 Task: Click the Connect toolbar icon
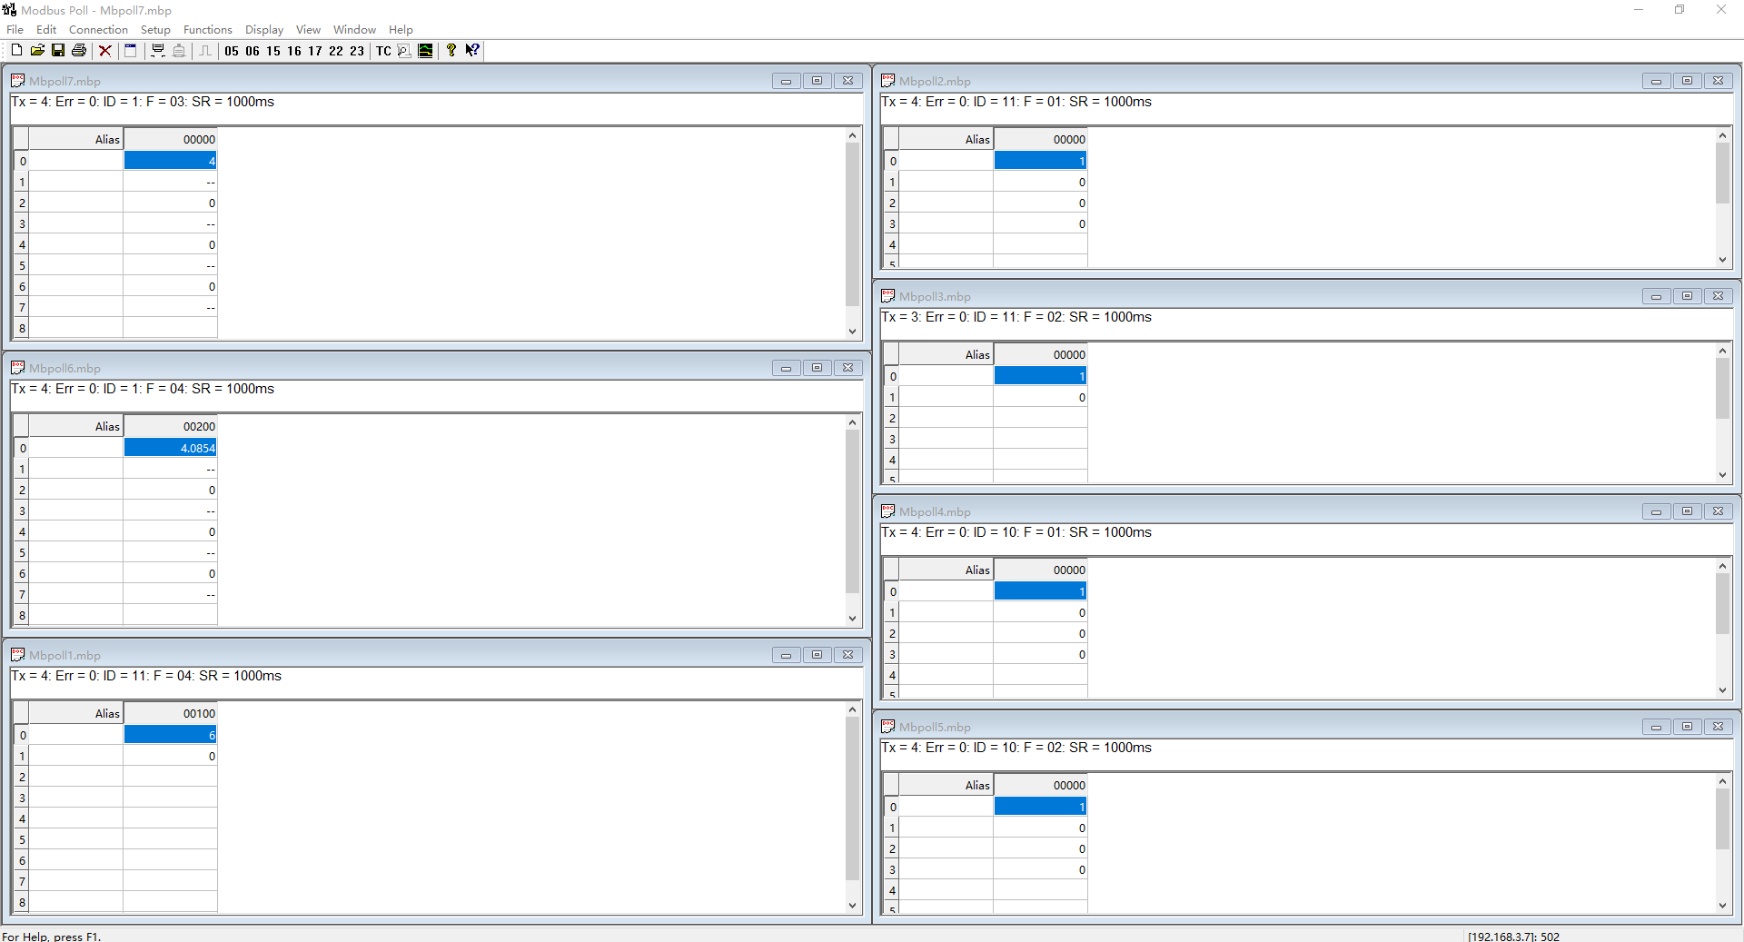pyautogui.click(x=158, y=51)
